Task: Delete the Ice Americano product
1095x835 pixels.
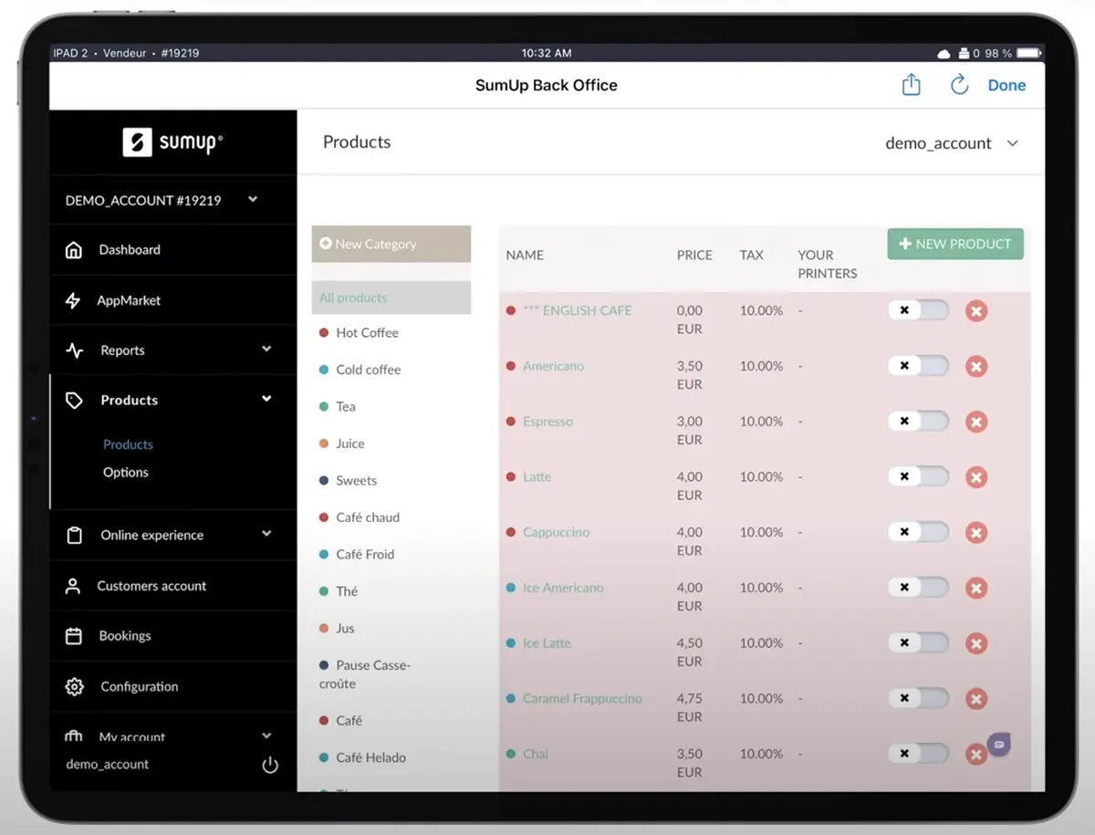Action: click(976, 589)
